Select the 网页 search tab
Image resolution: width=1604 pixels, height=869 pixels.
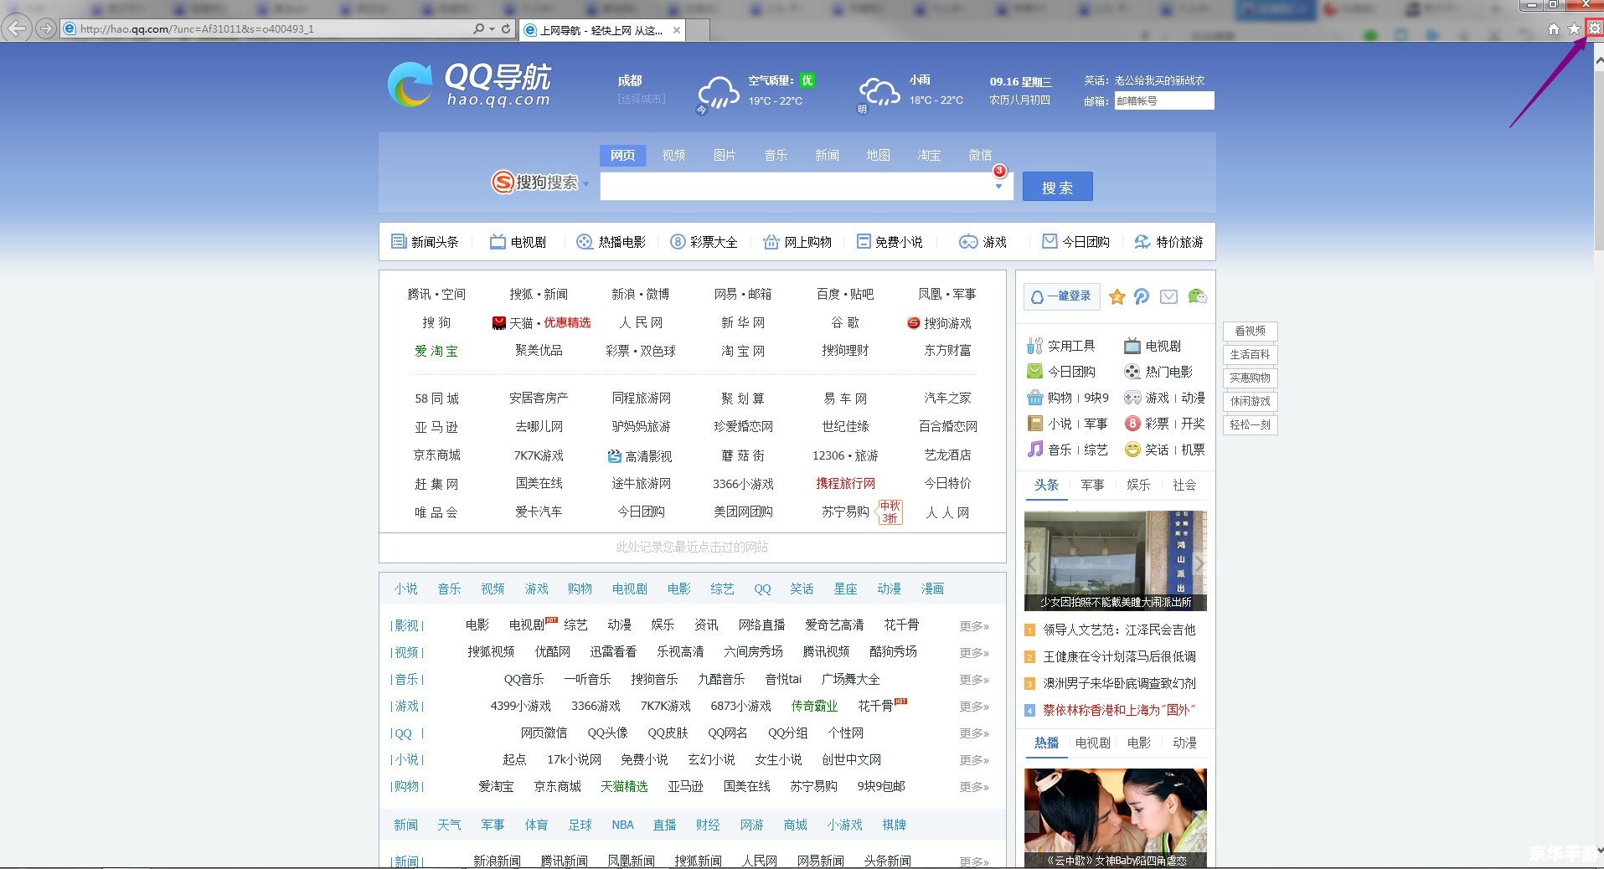pyautogui.click(x=622, y=156)
